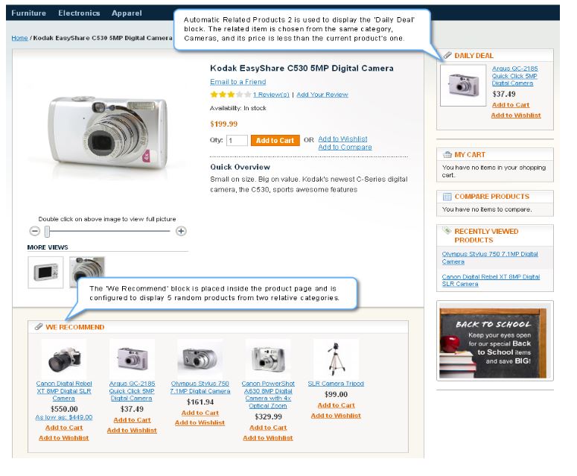
Task: Click the Email to a Friend link
Action: (238, 82)
